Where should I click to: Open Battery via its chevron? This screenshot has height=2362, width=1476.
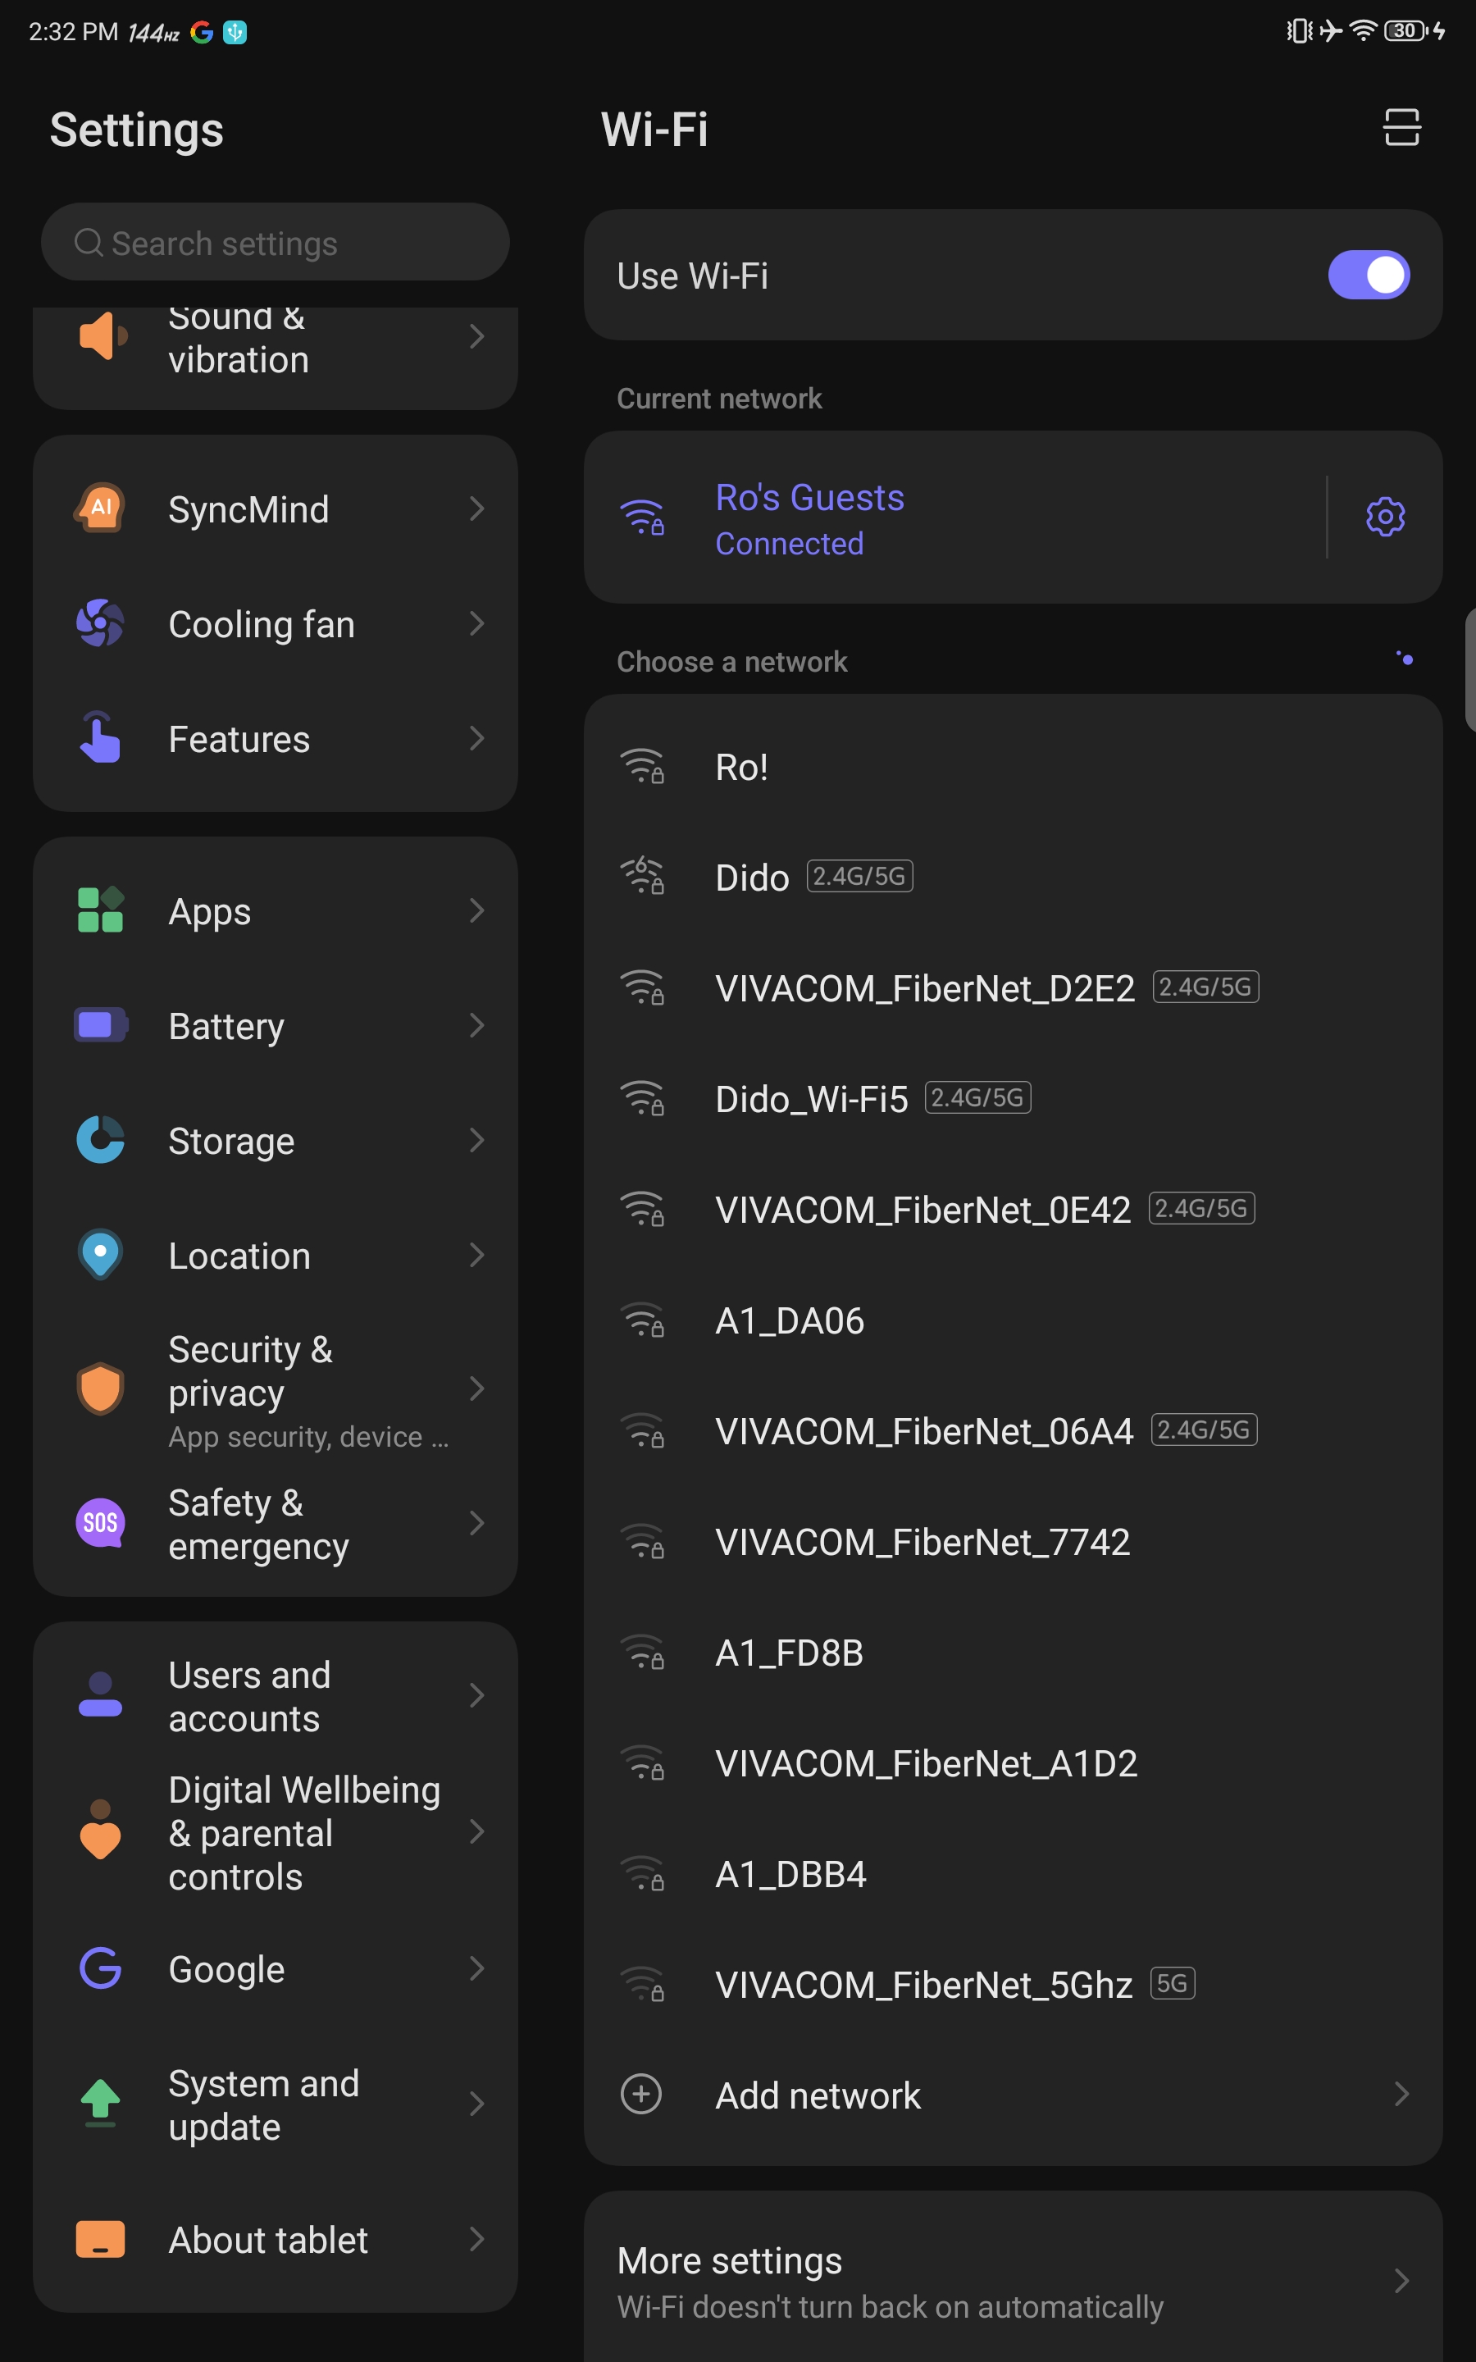point(476,1025)
